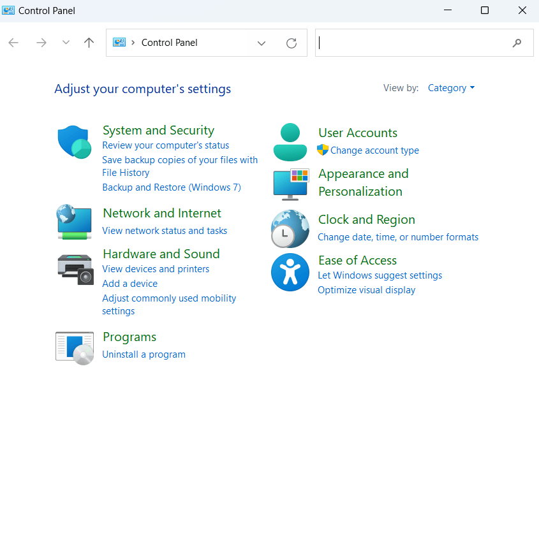This screenshot has width=539, height=554.
Task: Click the navigate back arrow
Action: (x=13, y=42)
